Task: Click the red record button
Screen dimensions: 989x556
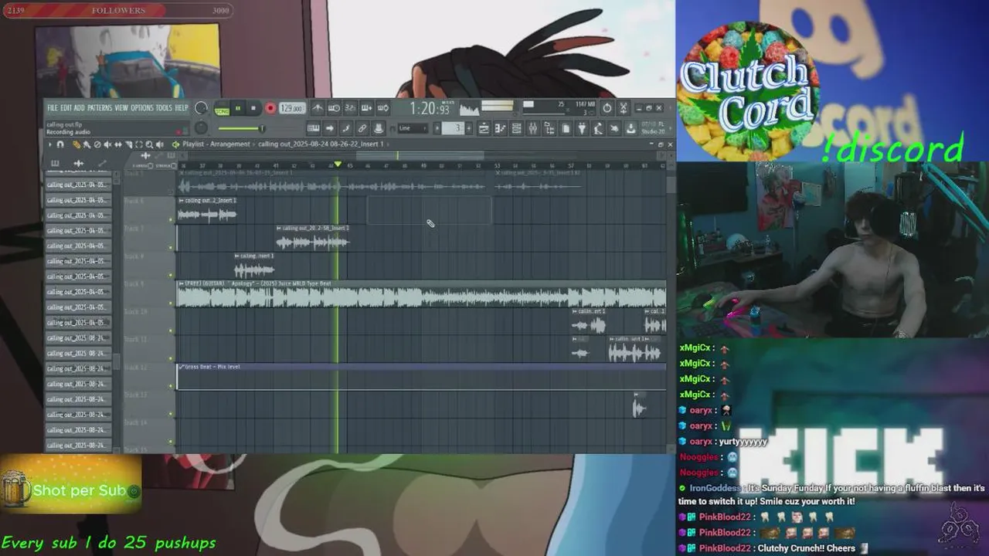Action: point(270,108)
